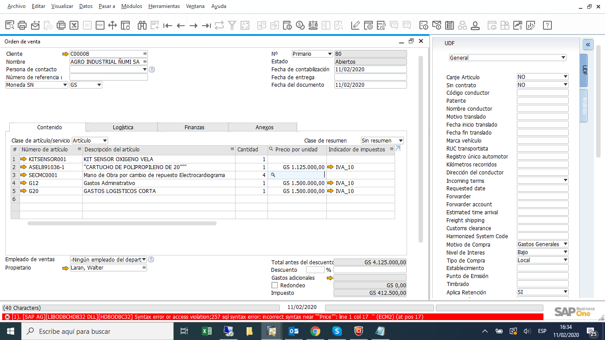605x340 pixels.
Task: Open the Canje Articulo dropdown
Action: point(565,77)
